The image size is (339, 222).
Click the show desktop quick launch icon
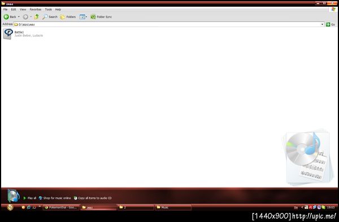coord(34,207)
